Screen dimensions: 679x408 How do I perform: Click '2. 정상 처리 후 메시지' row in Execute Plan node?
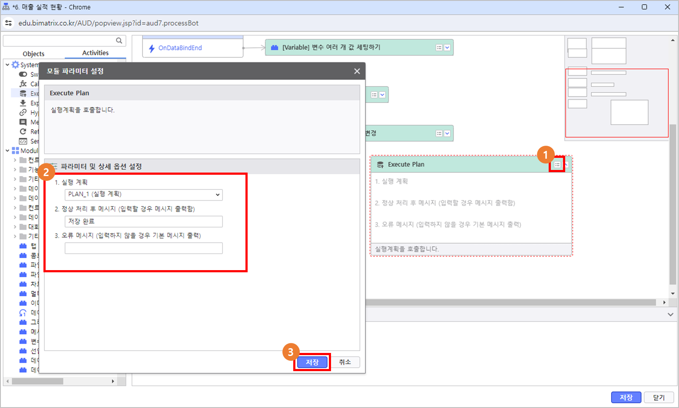[x=445, y=203]
